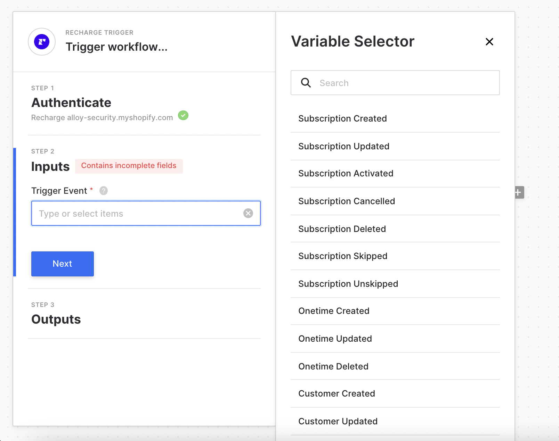Clear the Trigger Event field with X icon
The image size is (559, 441).
coord(248,213)
